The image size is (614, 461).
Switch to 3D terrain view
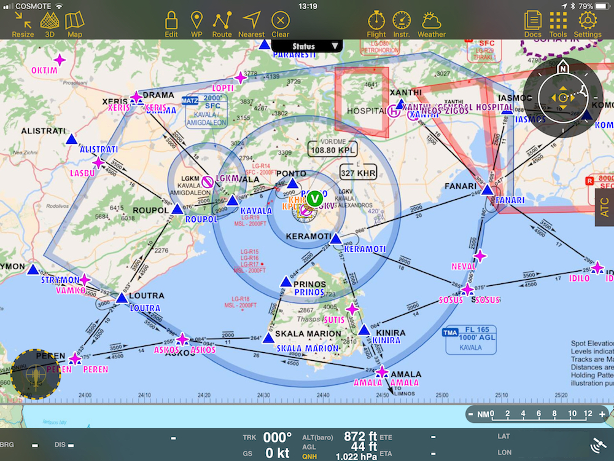point(50,25)
